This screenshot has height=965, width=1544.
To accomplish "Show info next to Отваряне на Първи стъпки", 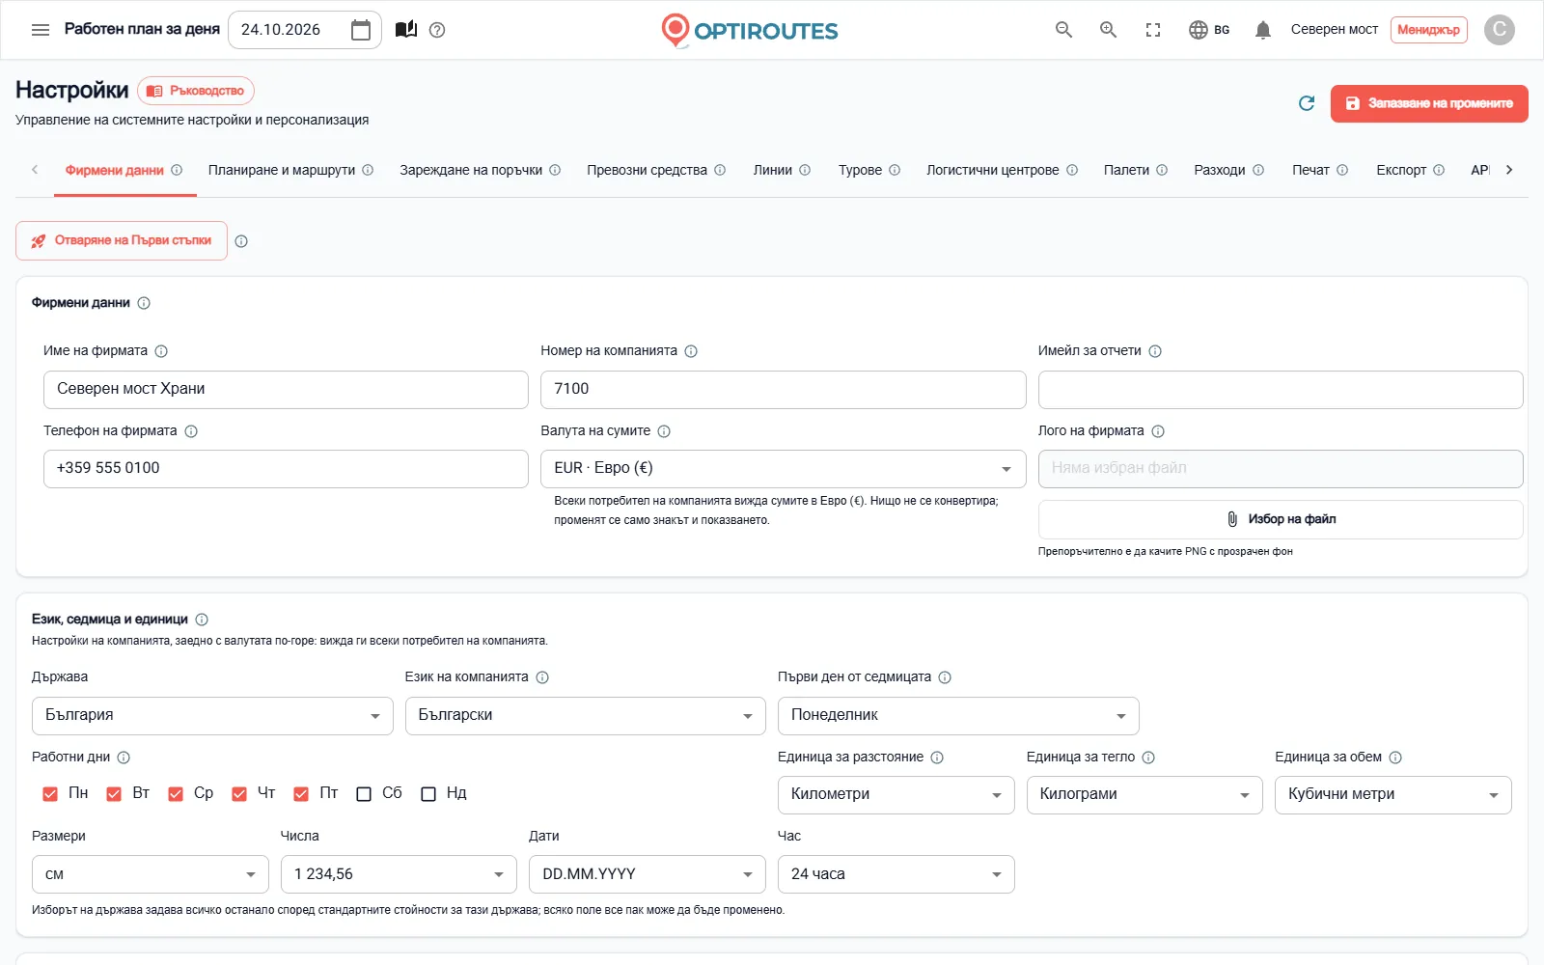I will (241, 241).
